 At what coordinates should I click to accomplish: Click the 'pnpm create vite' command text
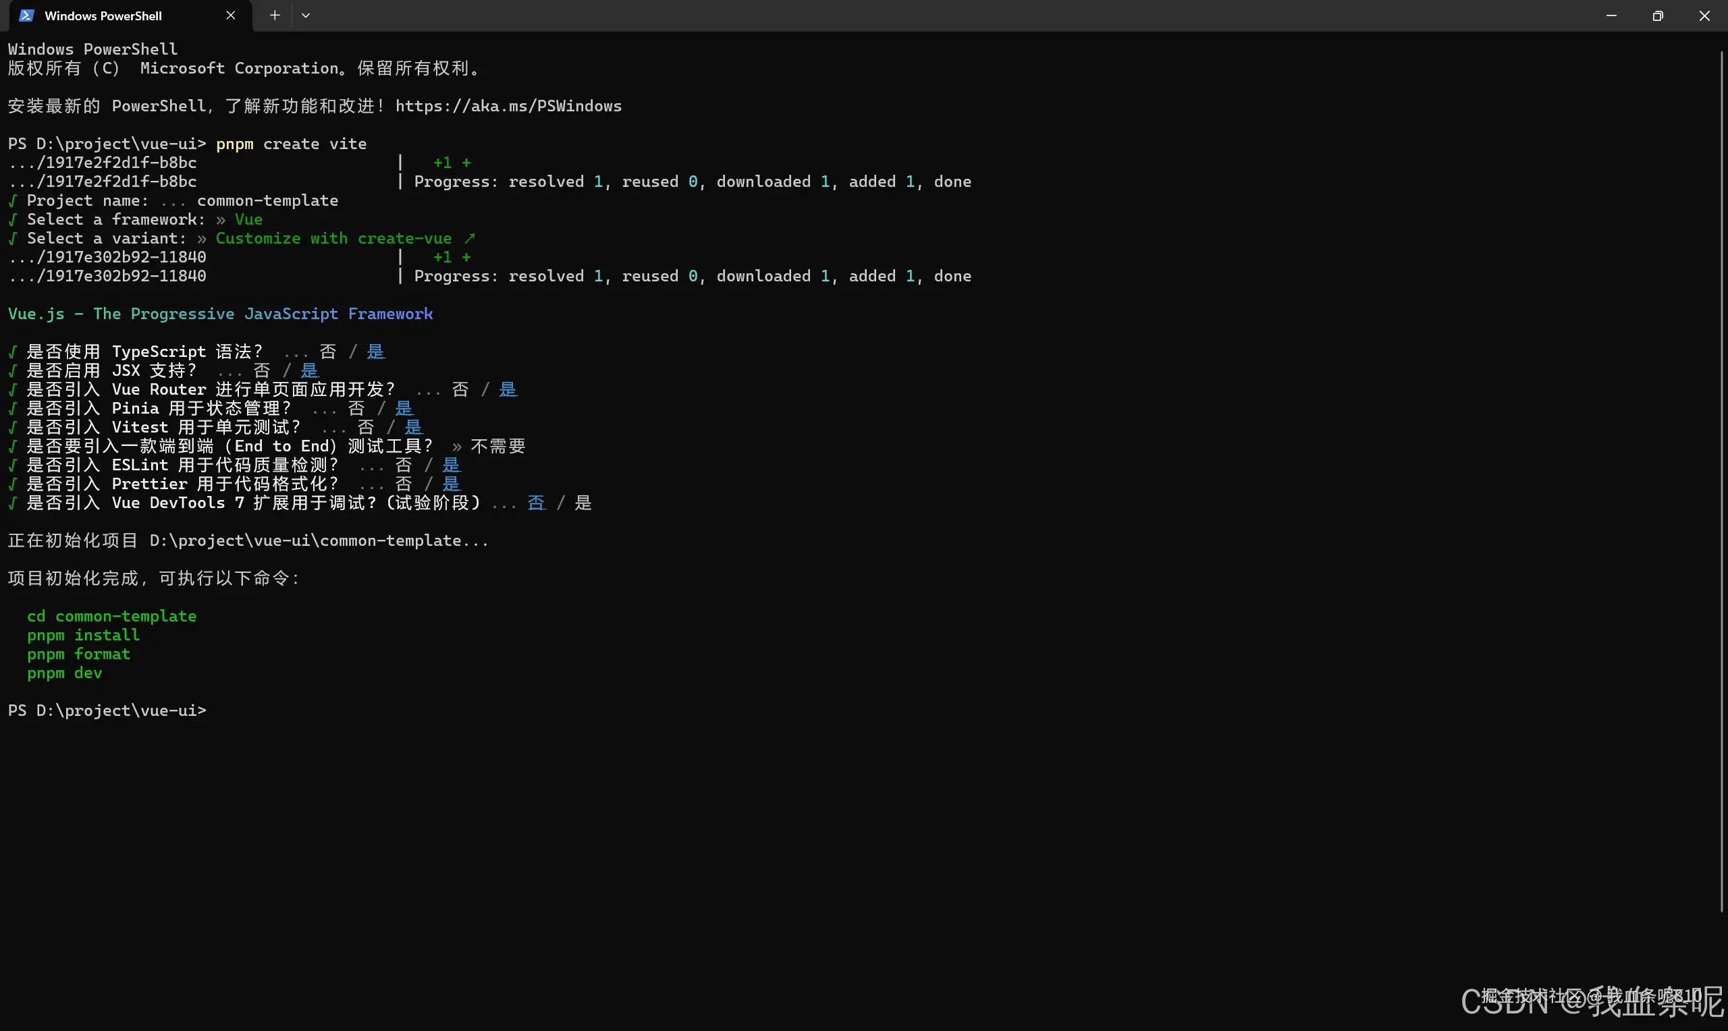pyautogui.click(x=291, y=144)
